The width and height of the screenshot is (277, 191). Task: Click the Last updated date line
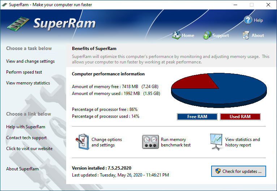120,175
